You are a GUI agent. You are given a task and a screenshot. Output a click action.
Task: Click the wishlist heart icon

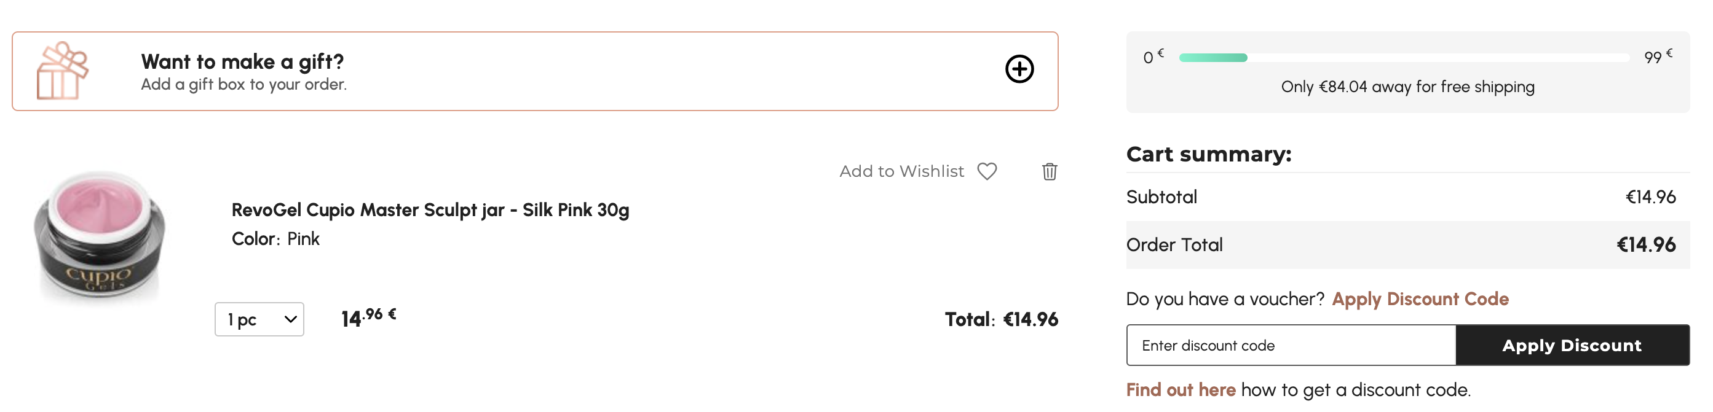[x=987, y=171]
